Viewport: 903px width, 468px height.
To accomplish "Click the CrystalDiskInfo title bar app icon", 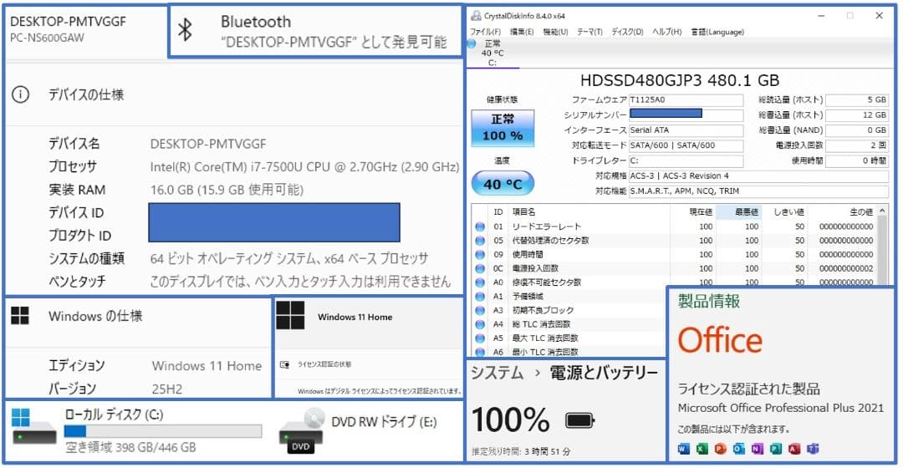I will click(476, 16).
